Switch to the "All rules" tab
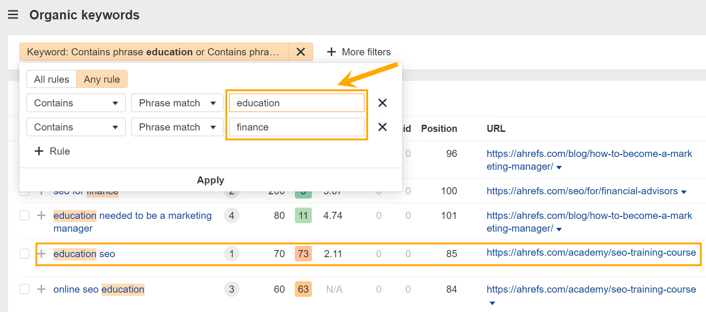Screen dimensions: 706x312 point(51,79)
